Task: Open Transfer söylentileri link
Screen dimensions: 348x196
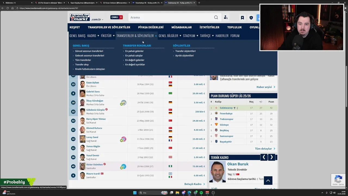Action: coord(185,51)
